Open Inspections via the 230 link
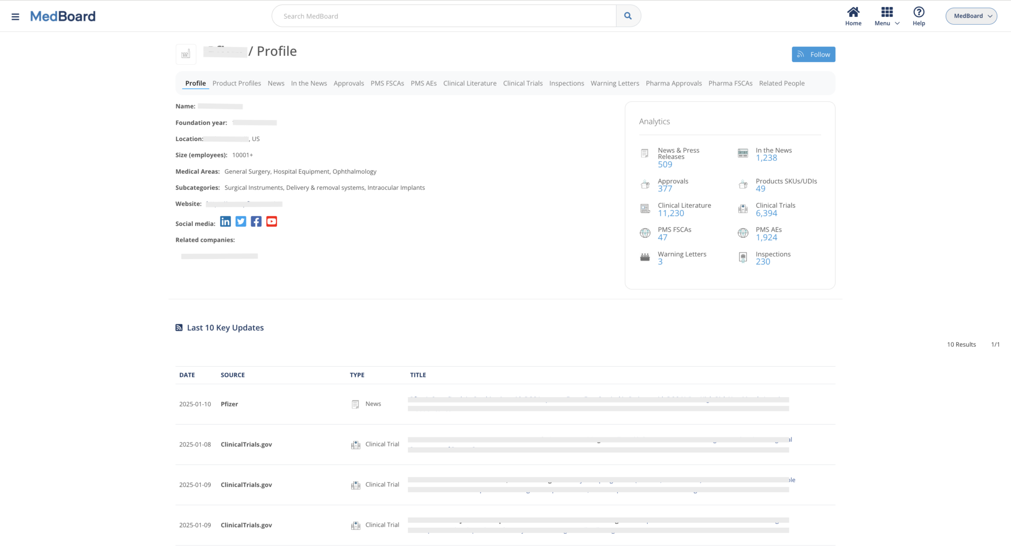Viewport: 1011px width, 548px height. coord(763,262)
